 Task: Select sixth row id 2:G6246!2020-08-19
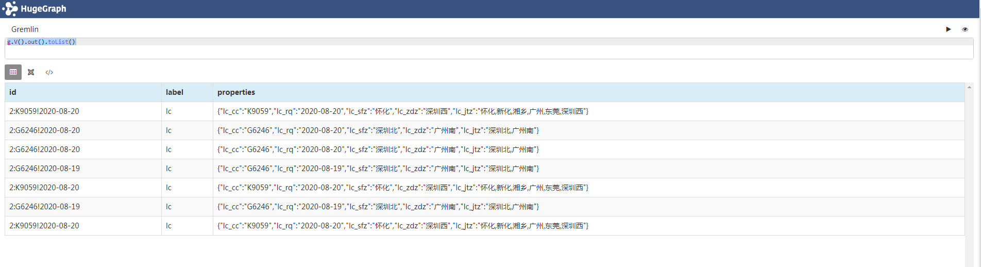click(x=45, y=207)
